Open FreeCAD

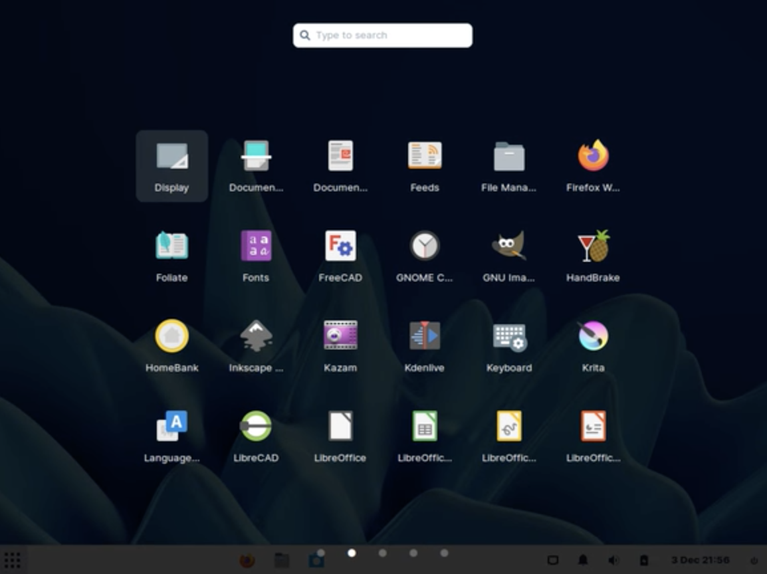(x=340, y=256)
